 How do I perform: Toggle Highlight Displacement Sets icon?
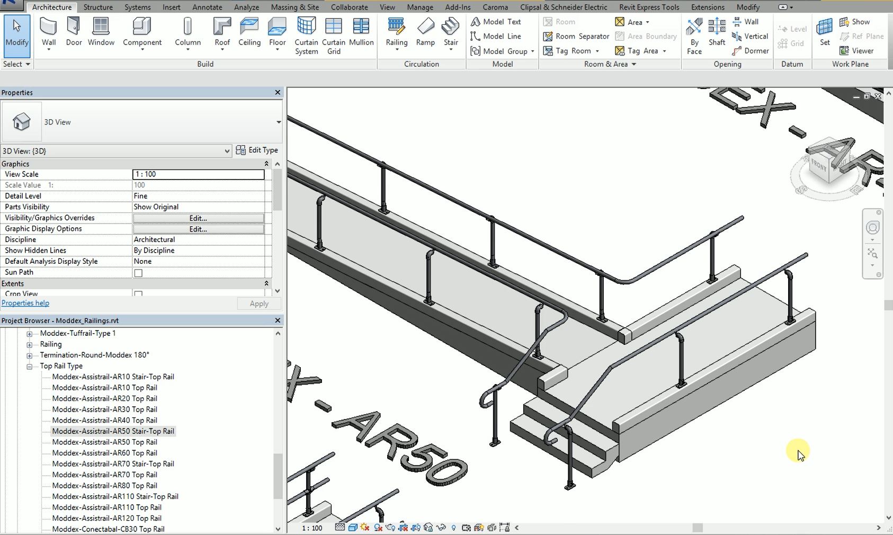click(492, 528)
